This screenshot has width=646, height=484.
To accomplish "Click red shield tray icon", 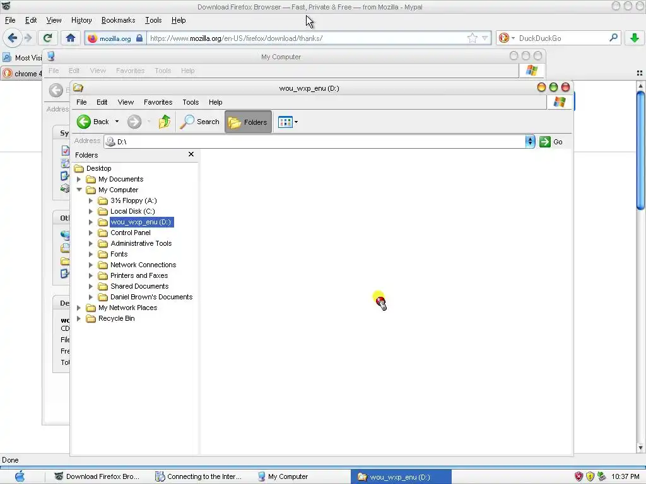I will 578,476.
